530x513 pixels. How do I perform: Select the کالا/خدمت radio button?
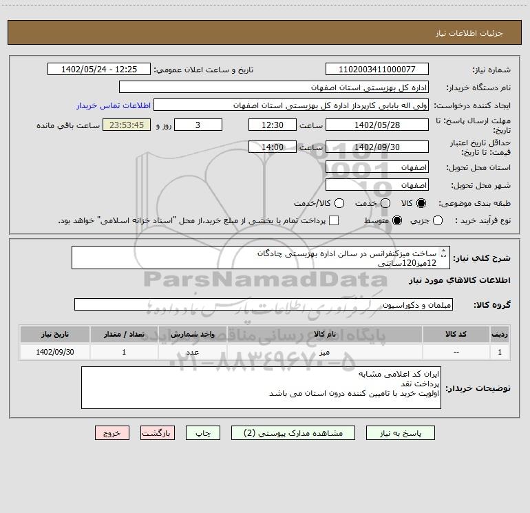[339, 203]
